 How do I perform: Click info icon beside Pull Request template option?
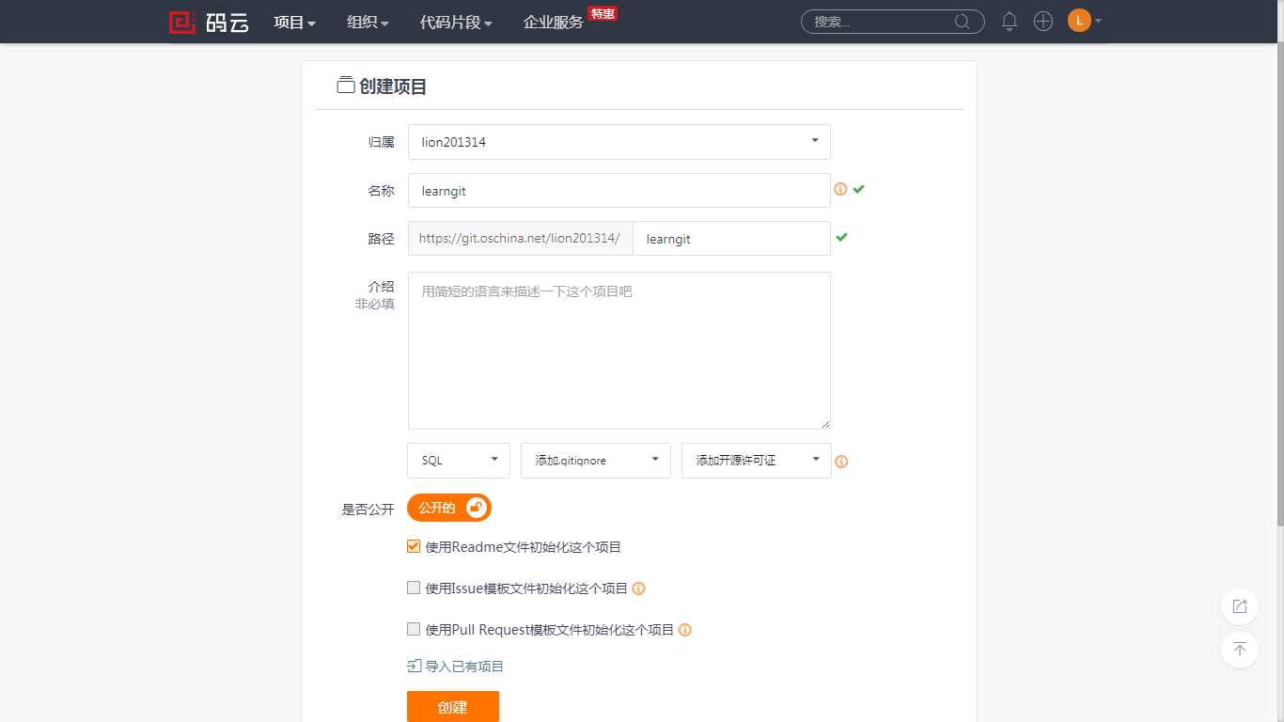685,630
